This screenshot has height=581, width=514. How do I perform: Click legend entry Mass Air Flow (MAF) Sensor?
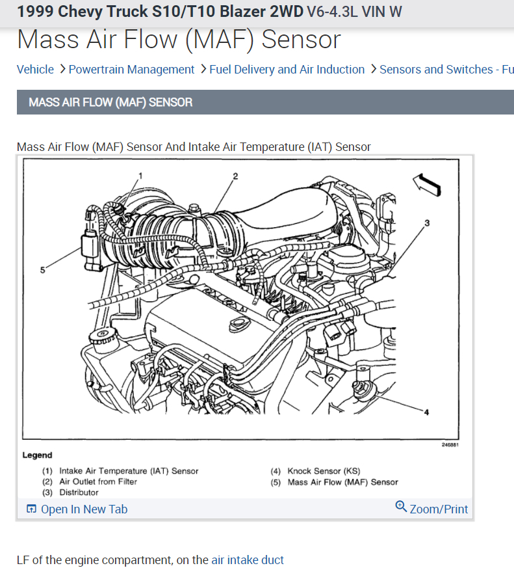pyautogui.click(x=342, y=482)
